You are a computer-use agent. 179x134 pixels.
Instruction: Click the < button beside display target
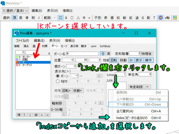click(100, 76)
